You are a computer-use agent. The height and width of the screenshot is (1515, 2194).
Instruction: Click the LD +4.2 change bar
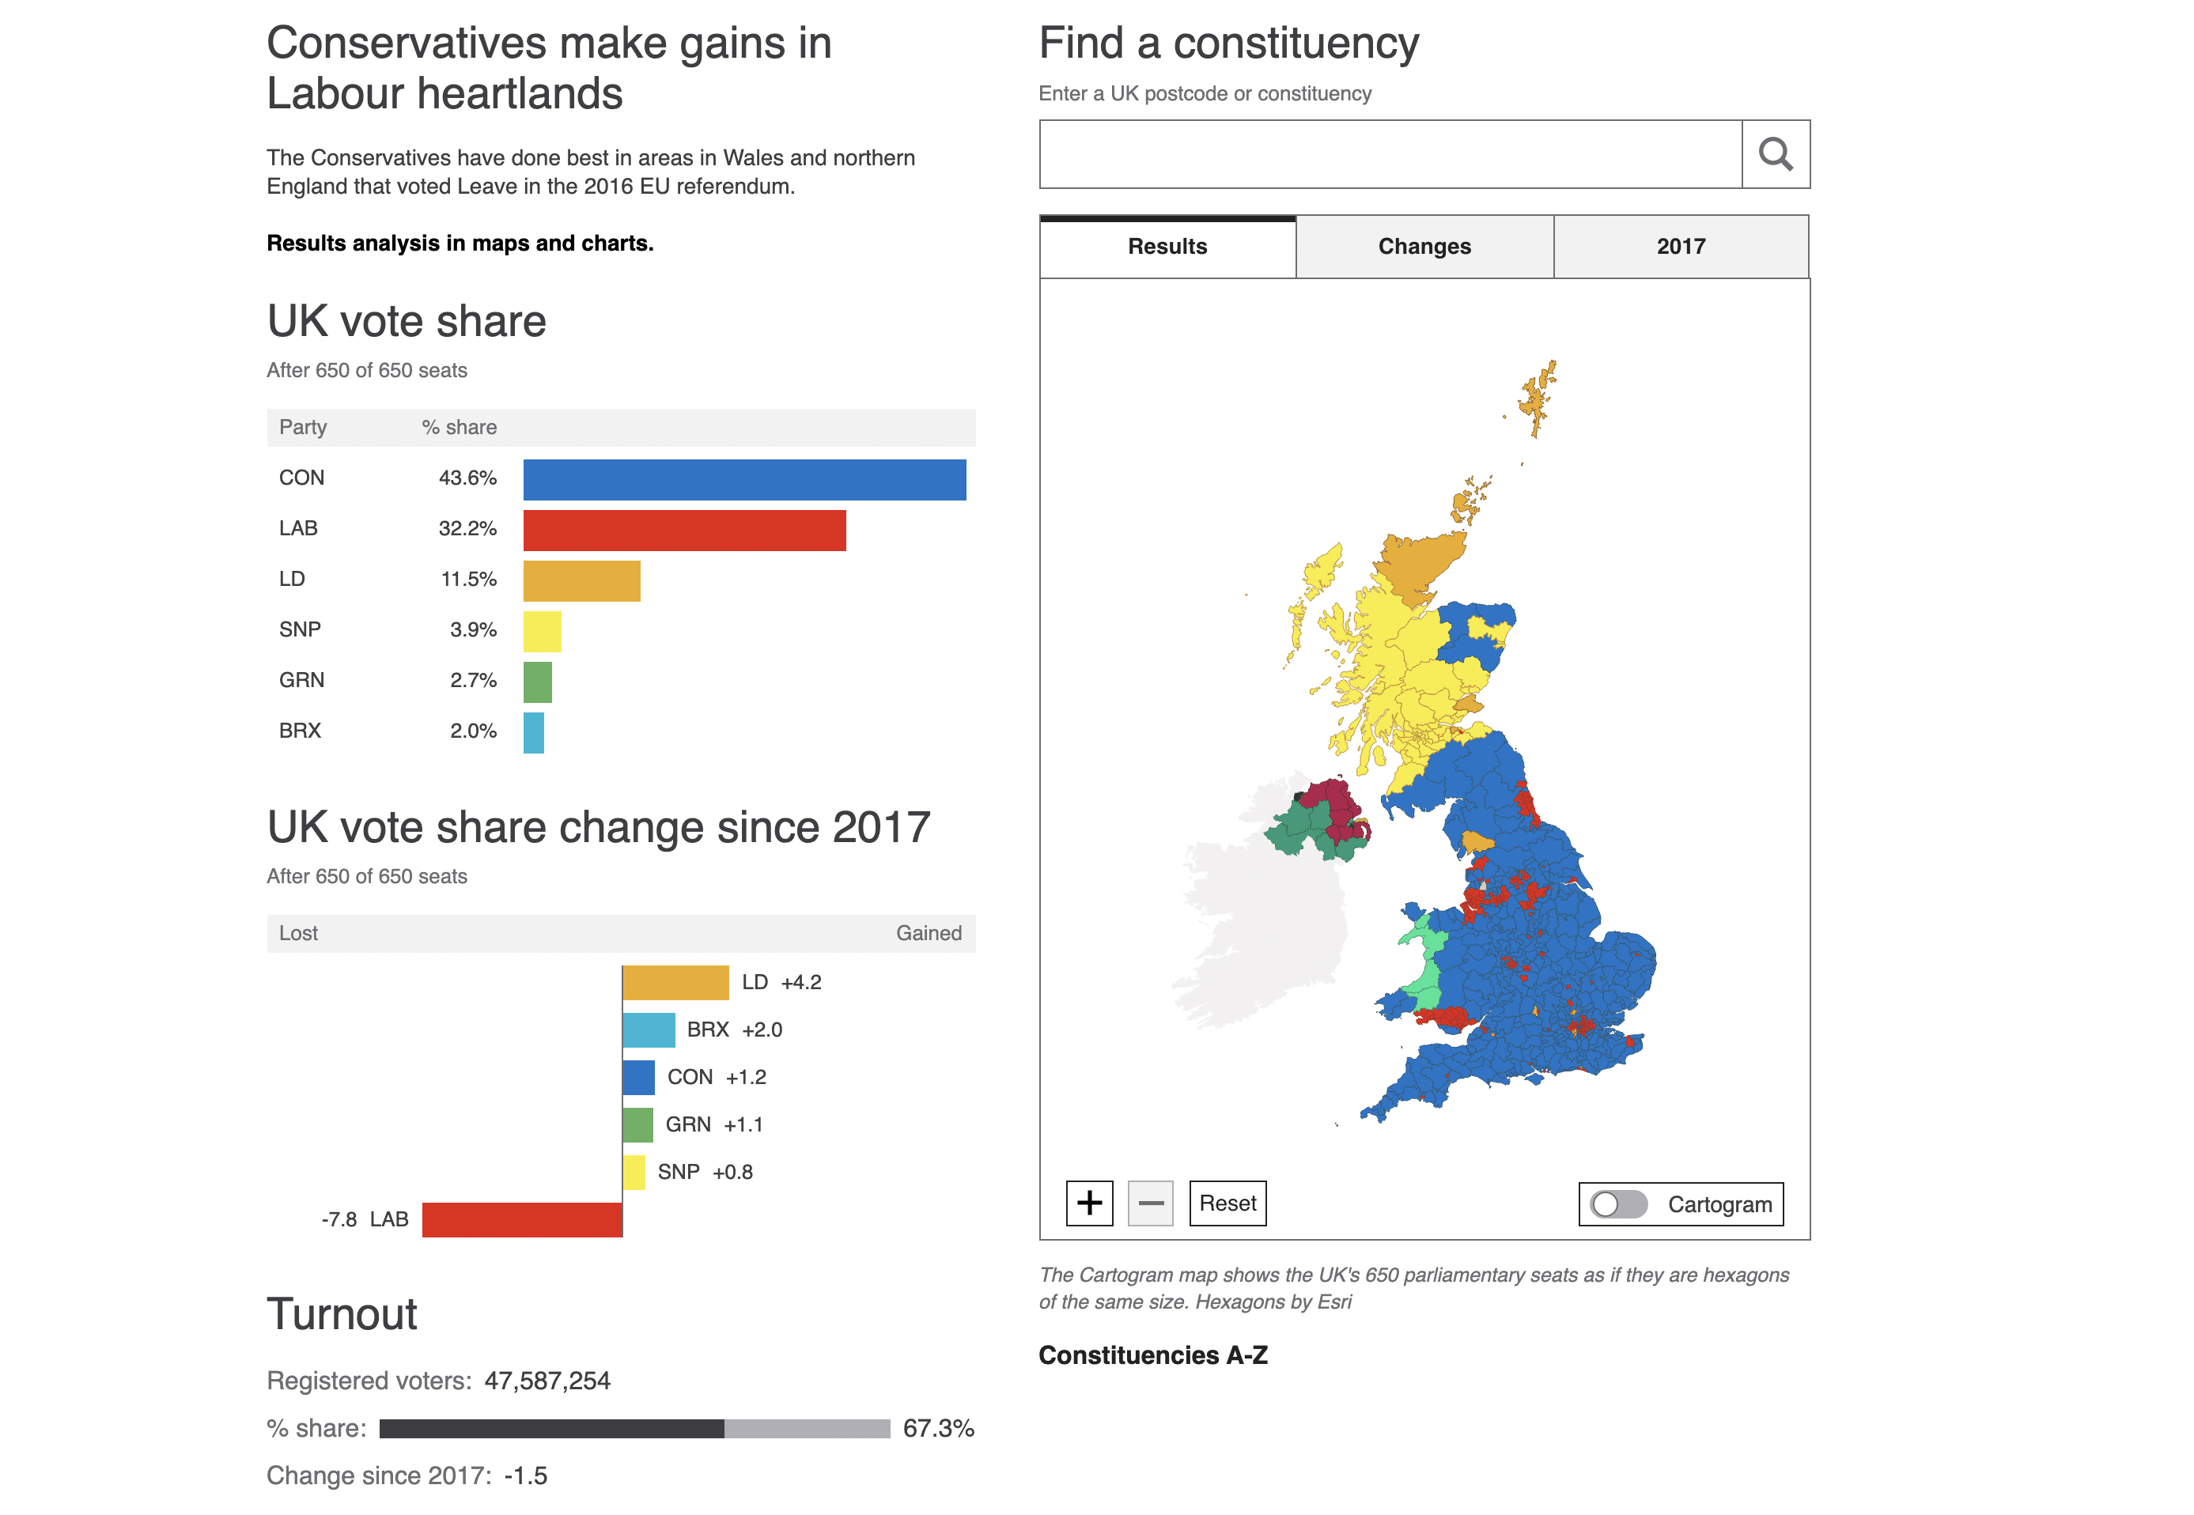click(675, 983)
